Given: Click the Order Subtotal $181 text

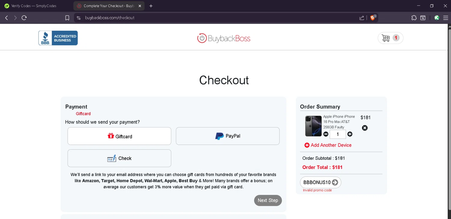Looking at the screenshot, I should click(x=324, y=158).
